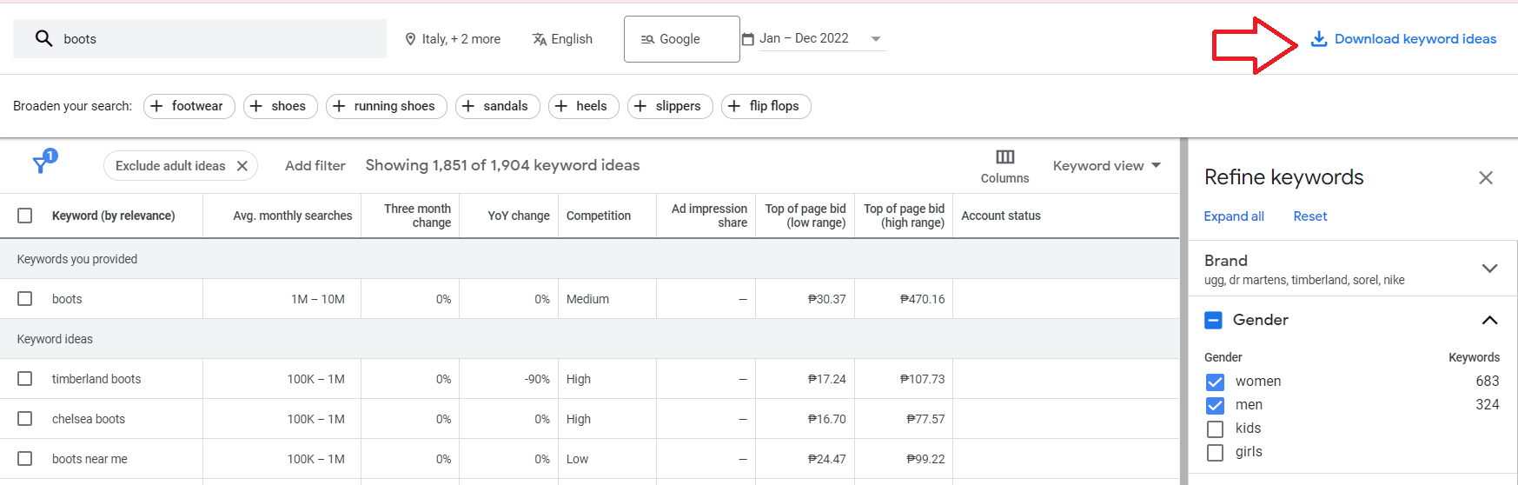Collapse the Gender section chevron
1518x485 pixels.
coord(1489,320)
